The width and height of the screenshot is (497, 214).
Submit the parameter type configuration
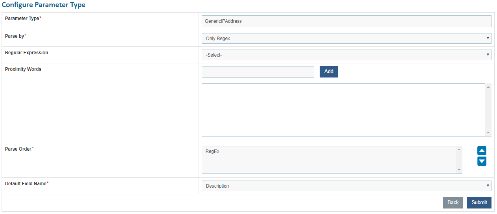point(479,203)
